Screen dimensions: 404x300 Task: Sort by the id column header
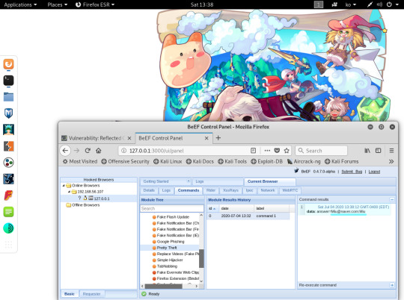click(x=212, y=208)
